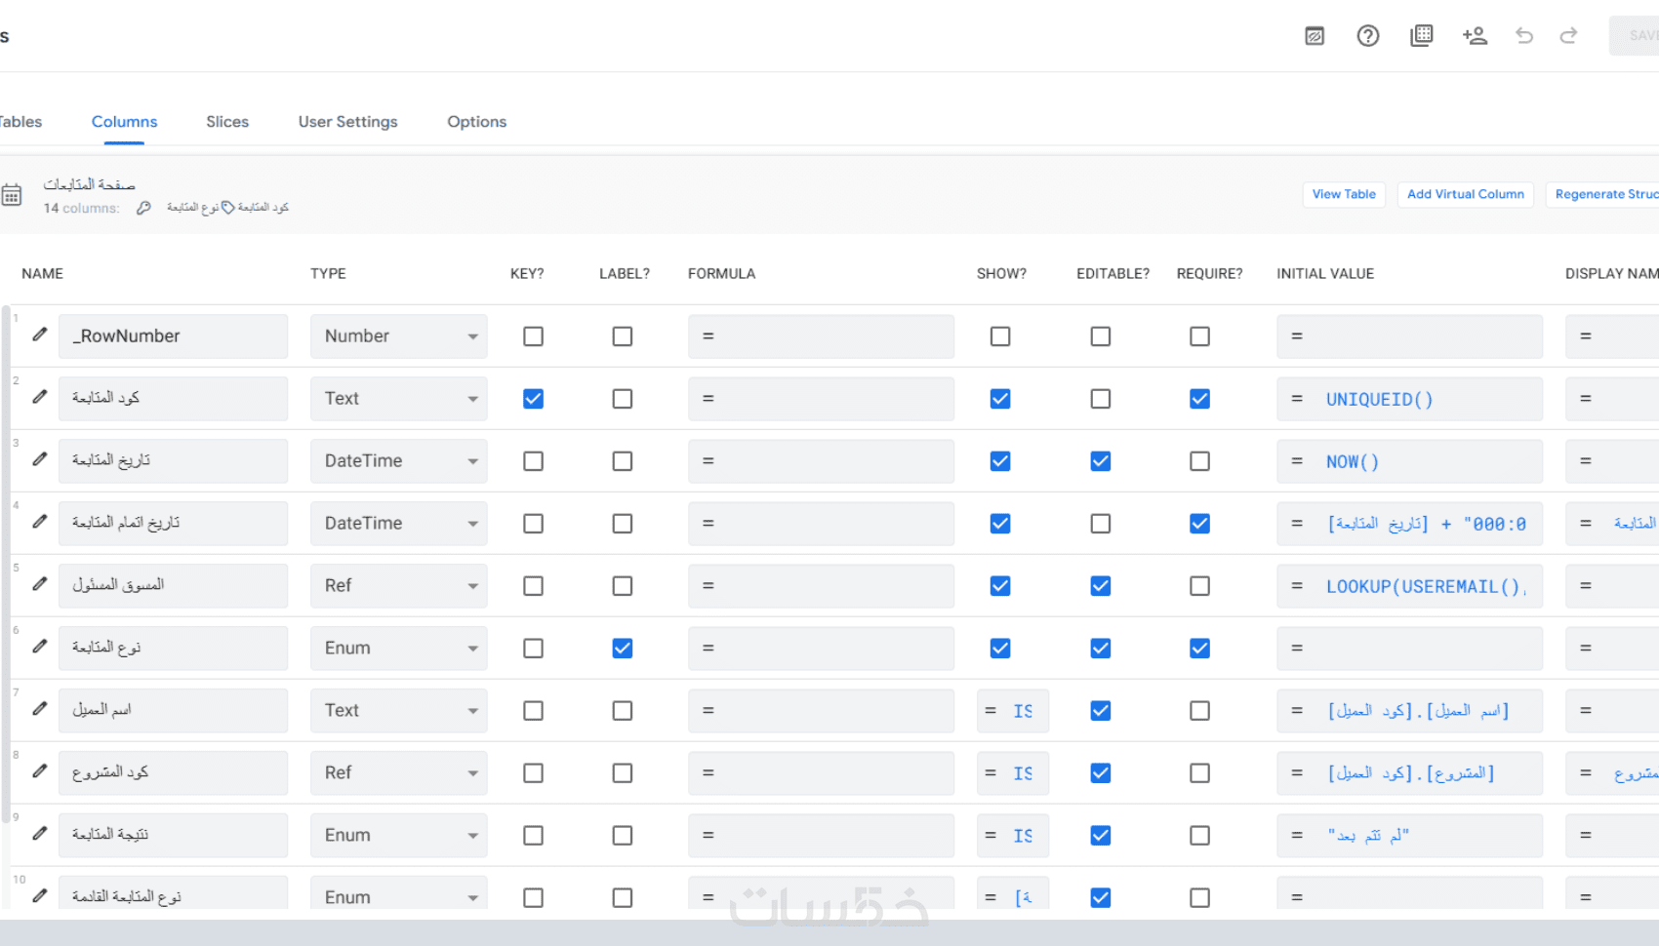Open the User Settings tab
1659x946 pixels.
pyautogui.click(x=347, y=122)
